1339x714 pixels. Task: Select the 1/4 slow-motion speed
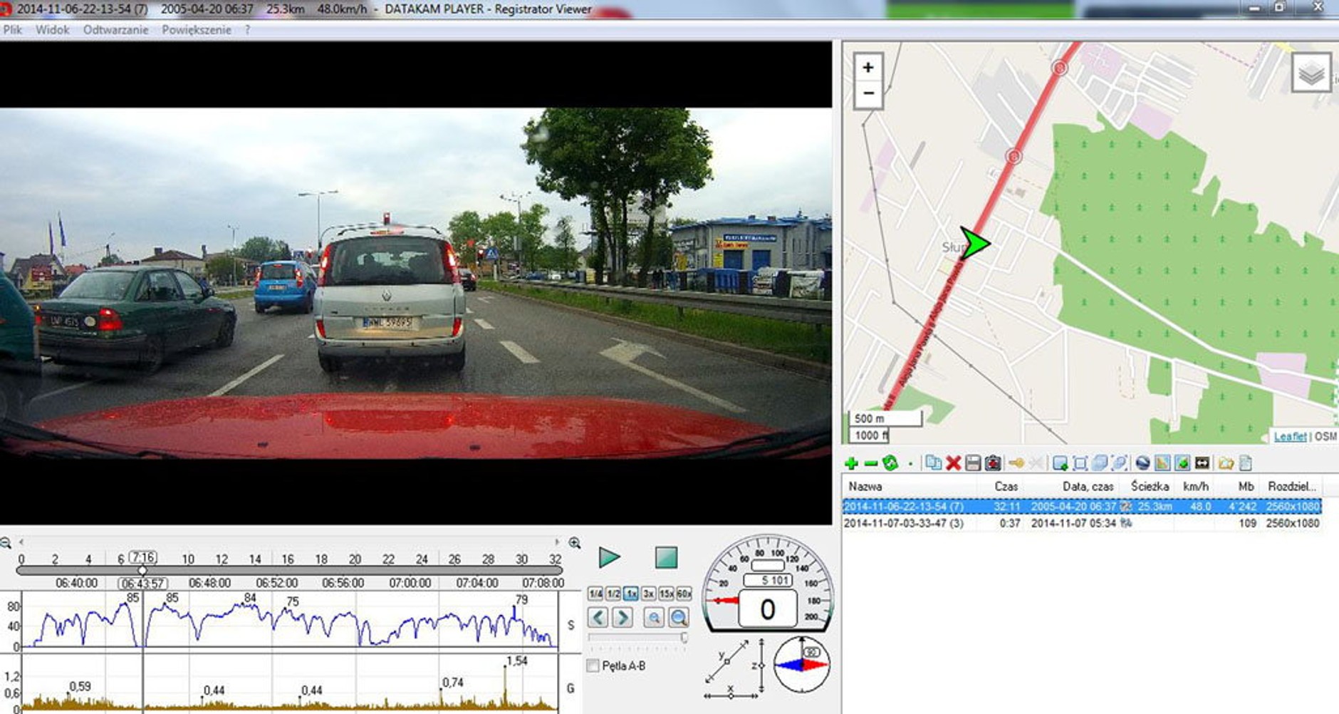point(595,593)
